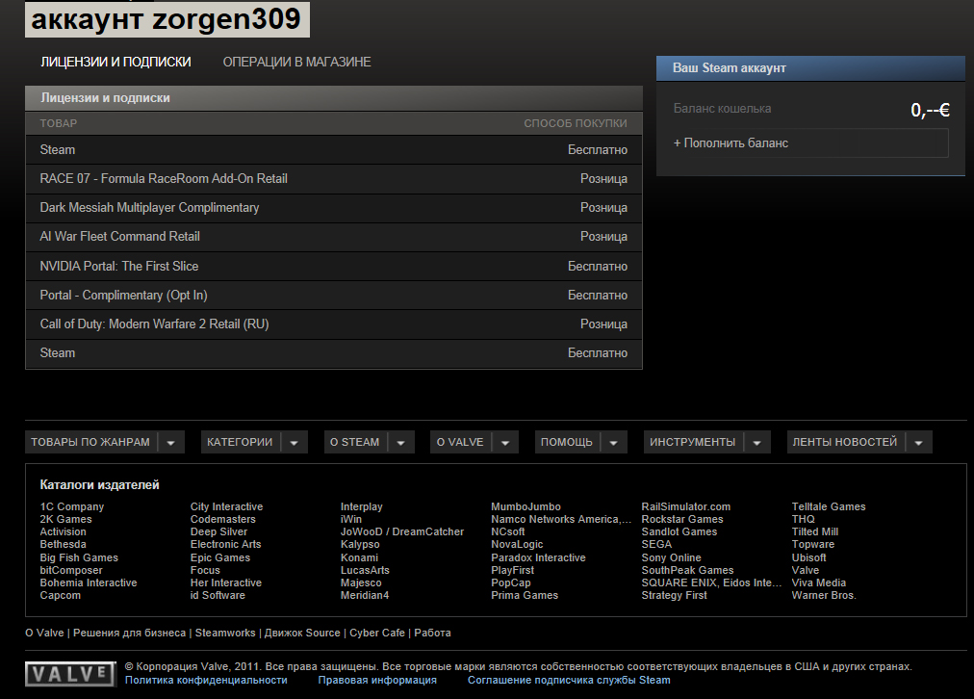Open the Paradox Interactive publisher catalog
Viewport: 974px width, 699px height.
coord(539,558)
